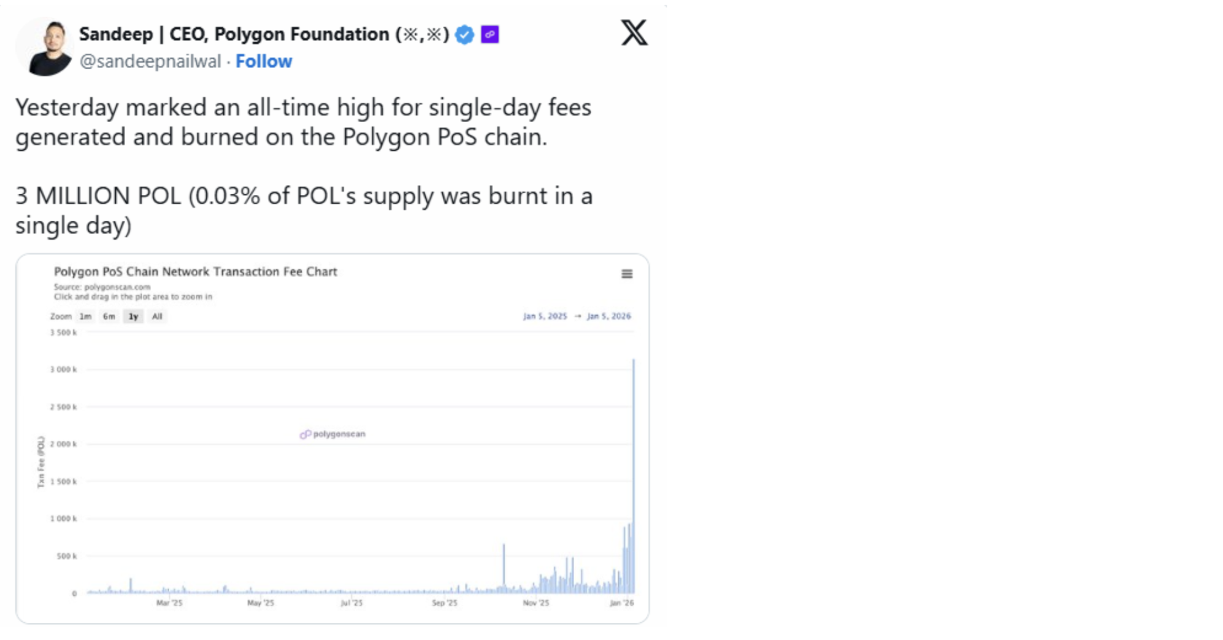Screen dimensions: 1223x640
Task: Click the purple Polygon affiliate badge
Action: (x=489, y=35)
